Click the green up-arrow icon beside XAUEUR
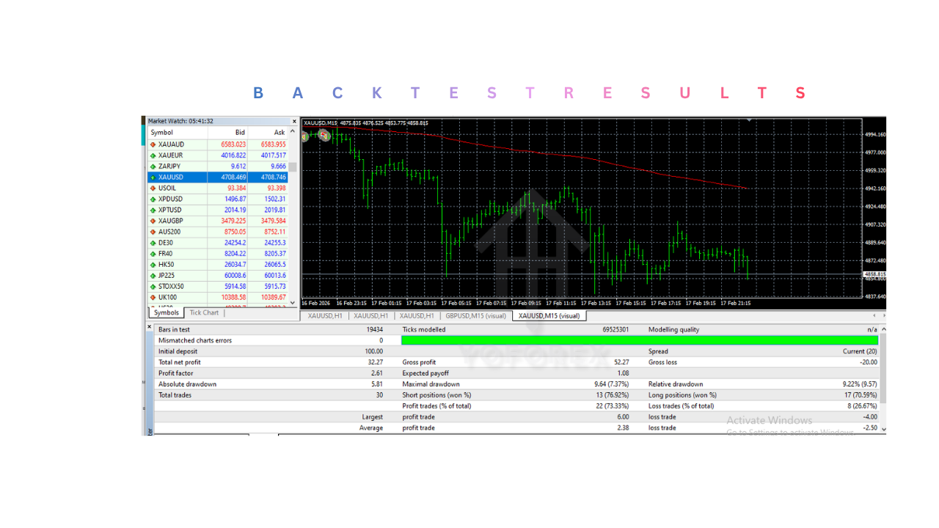Screen dimensions: 939x528 tap(152, 155)
